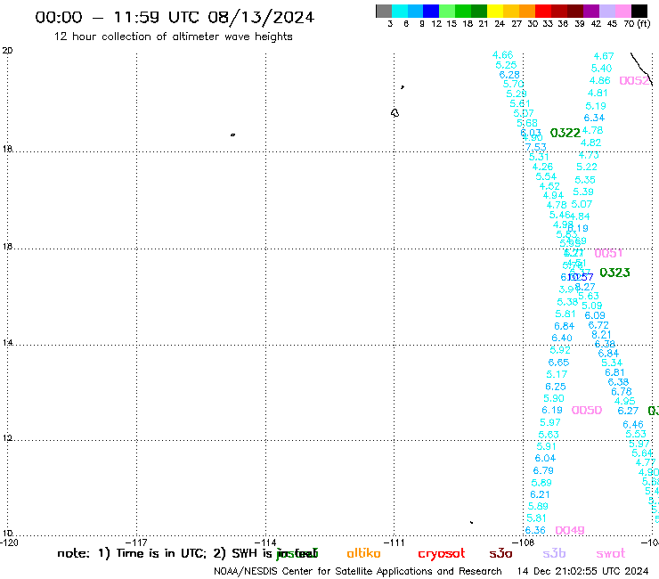This screenshot has height=579, width=659.
Task: Click wave height value 4.95
Action: [x=624, y=401]
